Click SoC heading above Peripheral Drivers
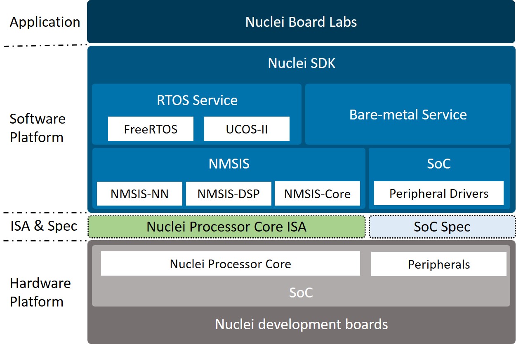 pyautogui.click(x=438, y=164)
